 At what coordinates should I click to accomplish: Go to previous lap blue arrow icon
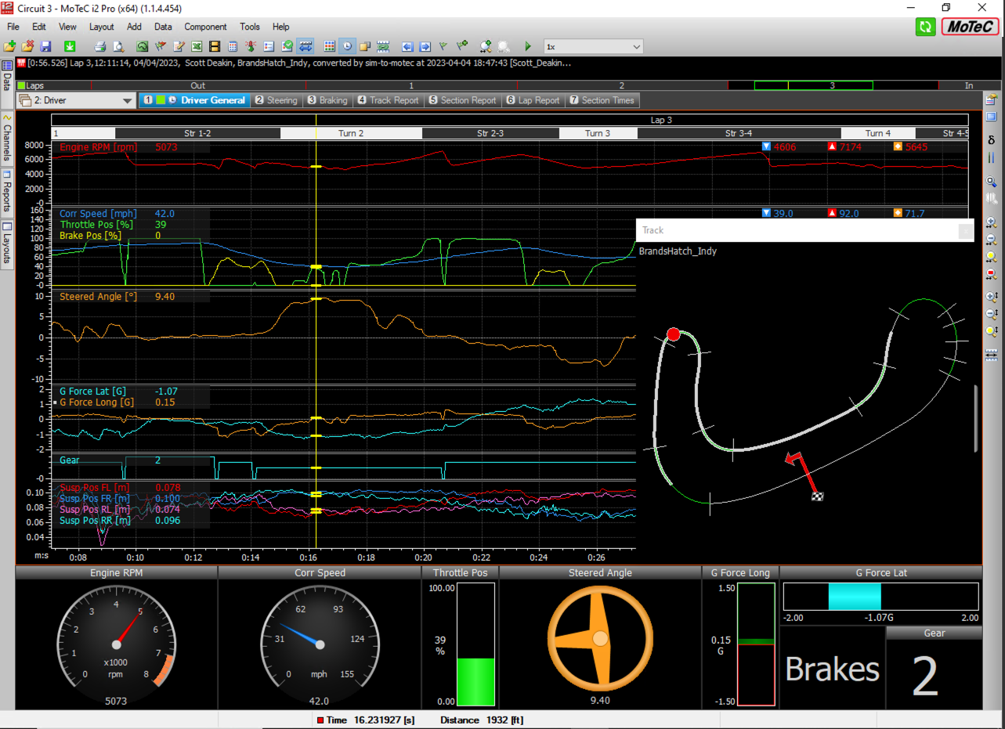tap(407, 46)
